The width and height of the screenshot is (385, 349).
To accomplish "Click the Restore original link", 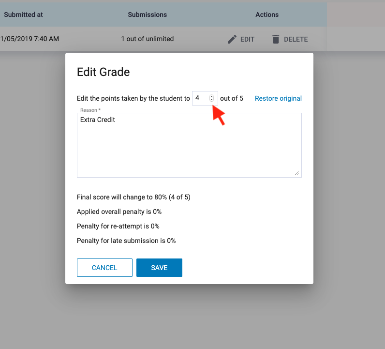I will point(278,98).
